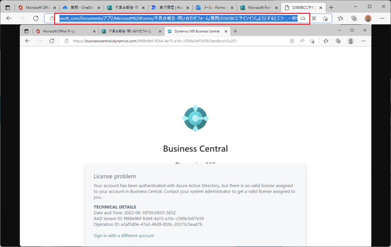Open Favorites list in outer browser toolbar
This screenshot has height=247, width=391.
pos(340,18)
